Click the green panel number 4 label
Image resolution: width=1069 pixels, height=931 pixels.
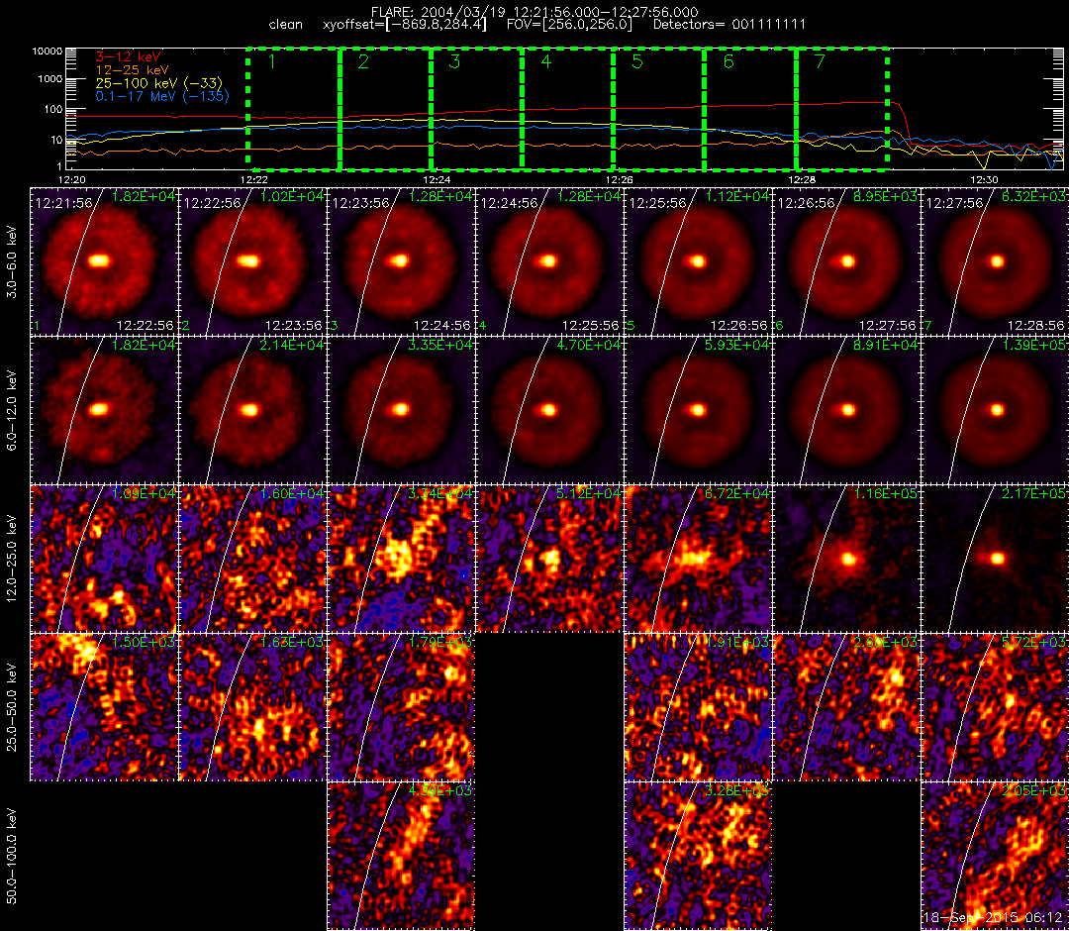coord(483,326)
